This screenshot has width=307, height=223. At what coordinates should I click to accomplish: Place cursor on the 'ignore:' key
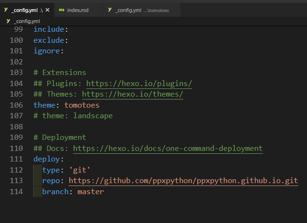pos(49,51)
